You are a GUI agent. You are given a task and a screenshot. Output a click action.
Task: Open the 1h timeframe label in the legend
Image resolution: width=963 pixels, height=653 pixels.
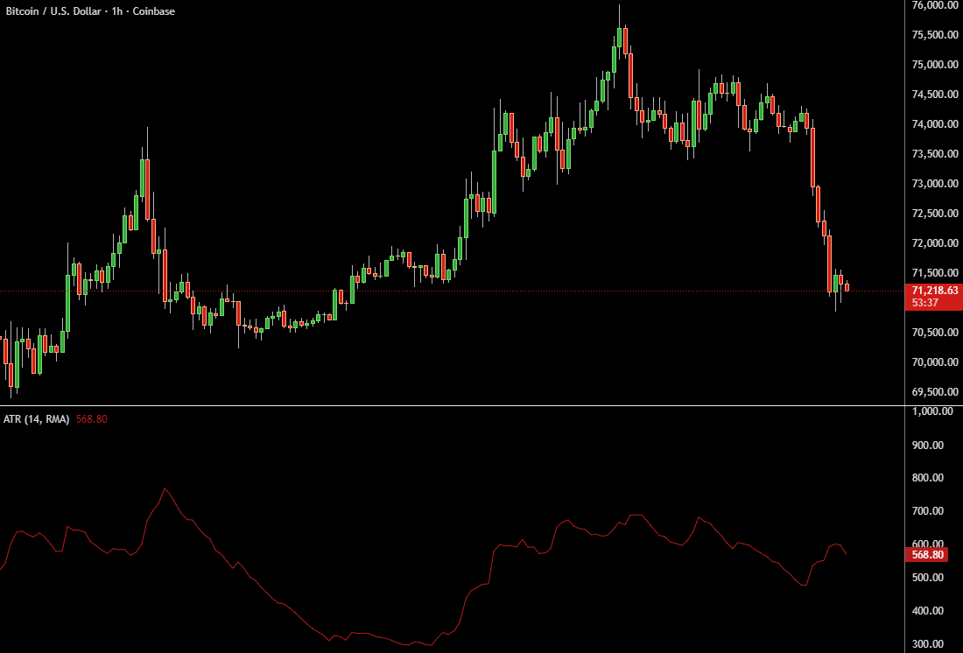(x=116, y=11)
